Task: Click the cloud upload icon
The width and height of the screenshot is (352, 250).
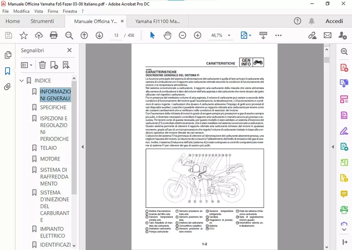Action: (x=38, y=36)
